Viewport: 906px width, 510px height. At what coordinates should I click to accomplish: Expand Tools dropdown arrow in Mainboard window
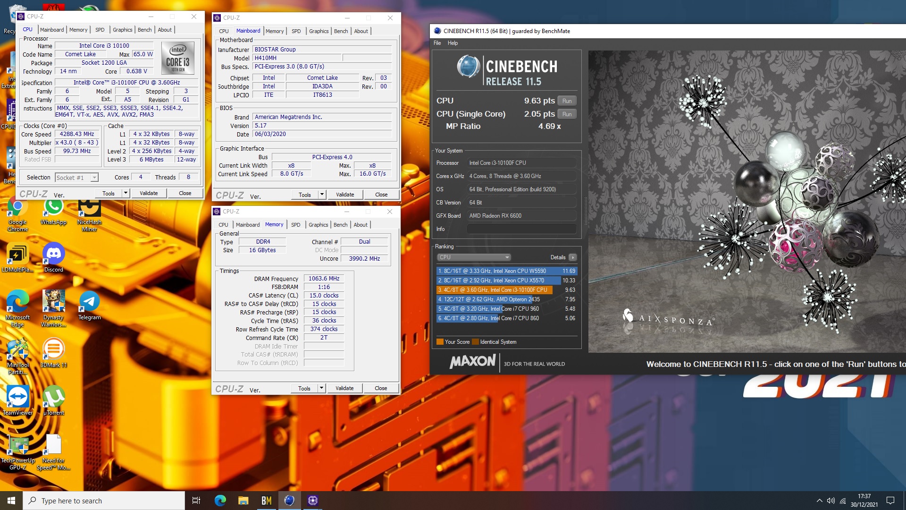click(x=322, y=195)
